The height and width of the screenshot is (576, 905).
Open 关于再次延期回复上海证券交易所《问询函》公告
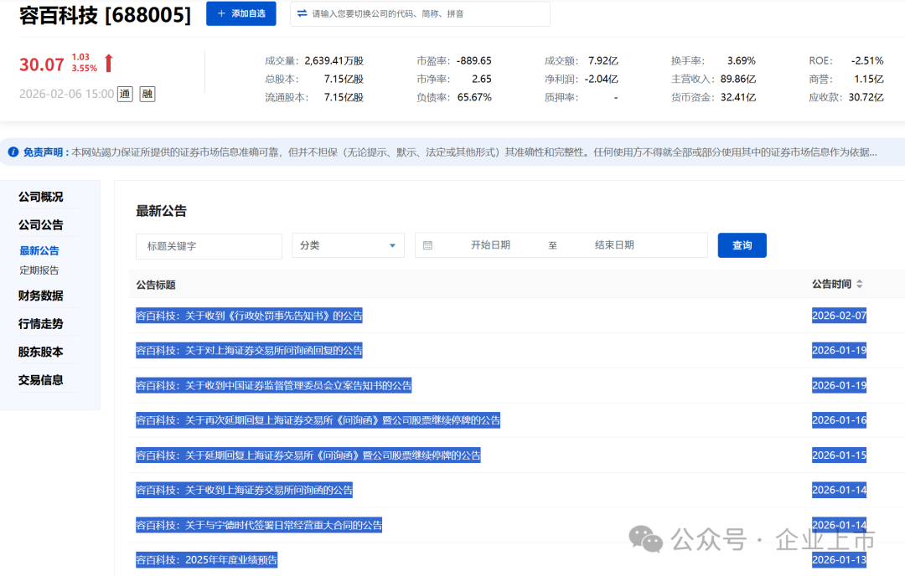[318, 420]
